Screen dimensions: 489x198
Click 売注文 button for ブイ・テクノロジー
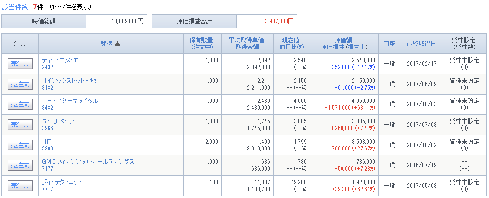click(x=20, y=186)
